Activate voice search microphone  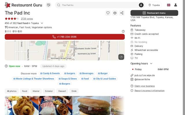pos(141,5)
